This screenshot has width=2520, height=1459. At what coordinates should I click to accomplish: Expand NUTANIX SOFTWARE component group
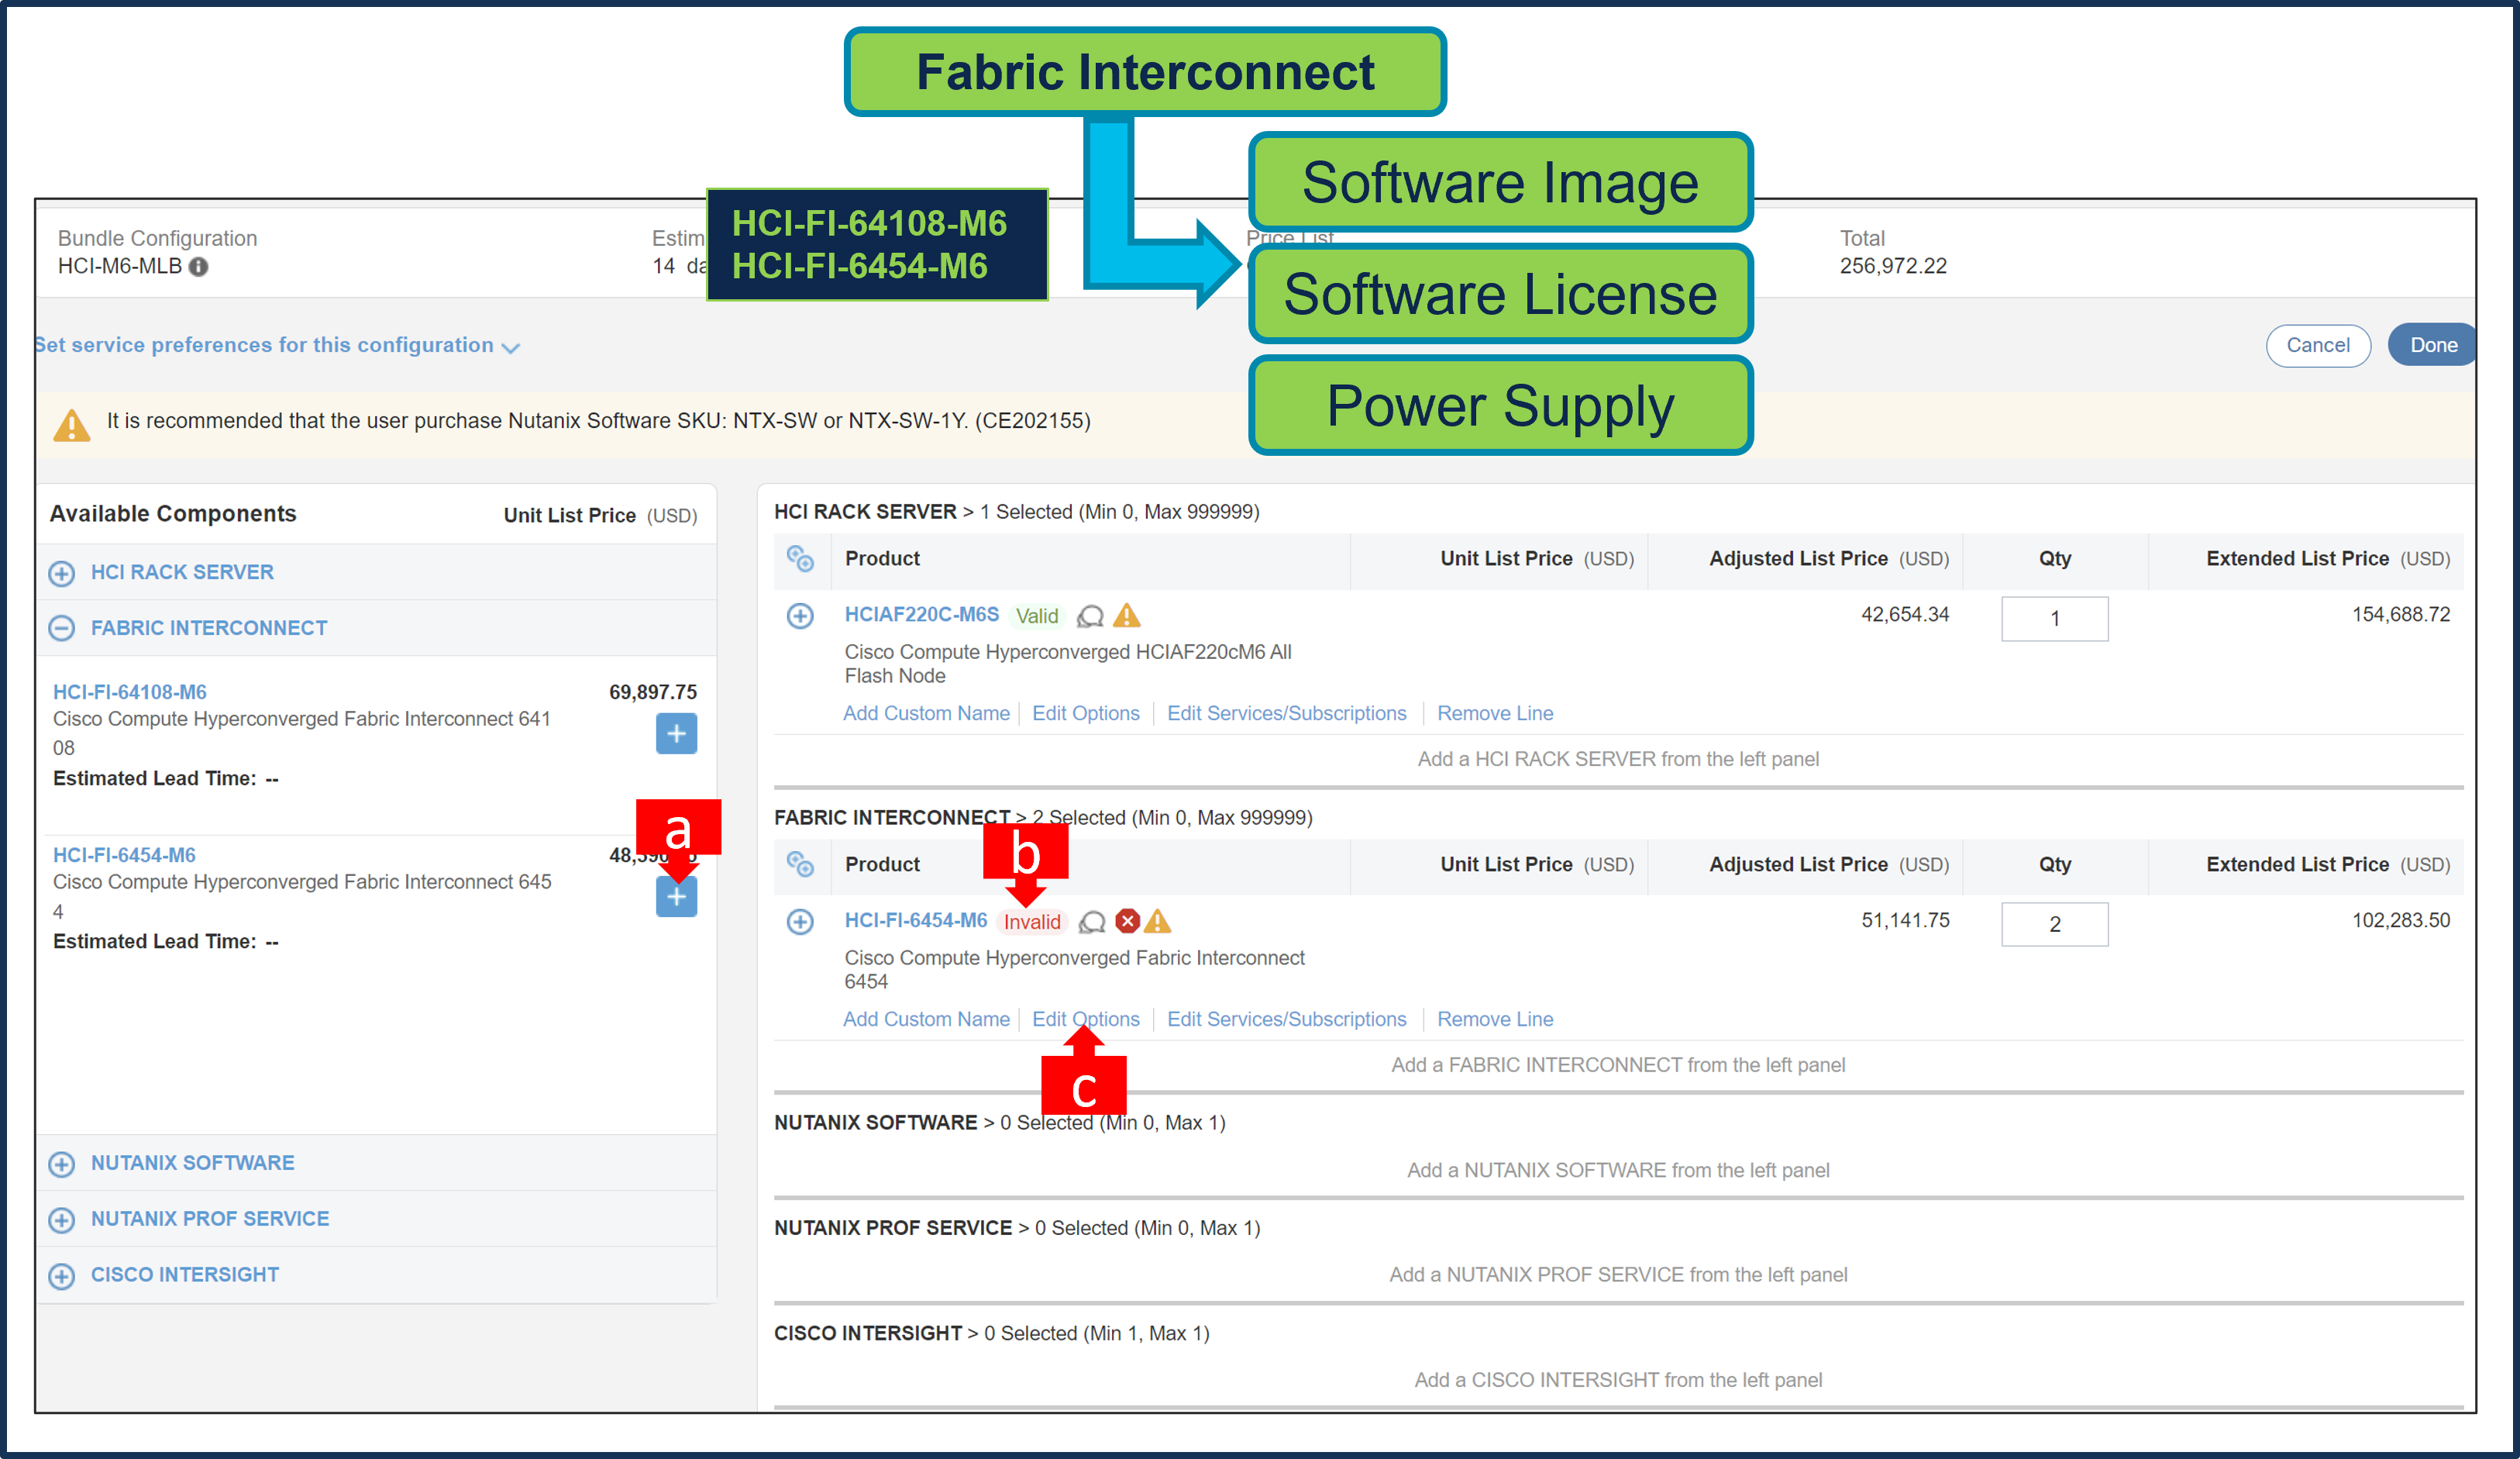62,1164
